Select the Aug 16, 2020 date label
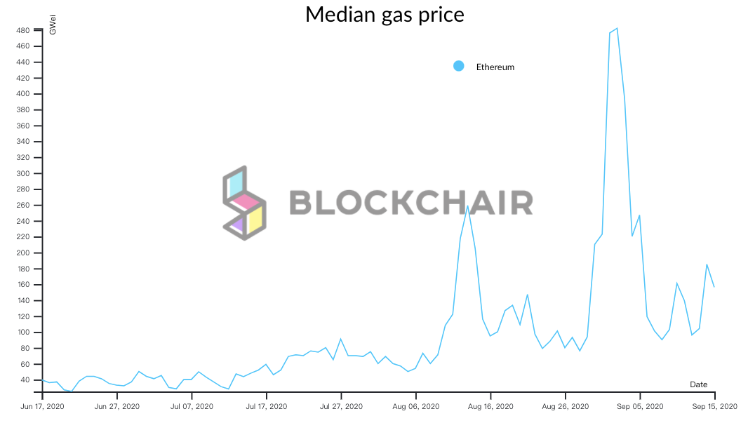The width and height of the screenshot is (748, 423). pyautogui.click(x=490, y=406)
